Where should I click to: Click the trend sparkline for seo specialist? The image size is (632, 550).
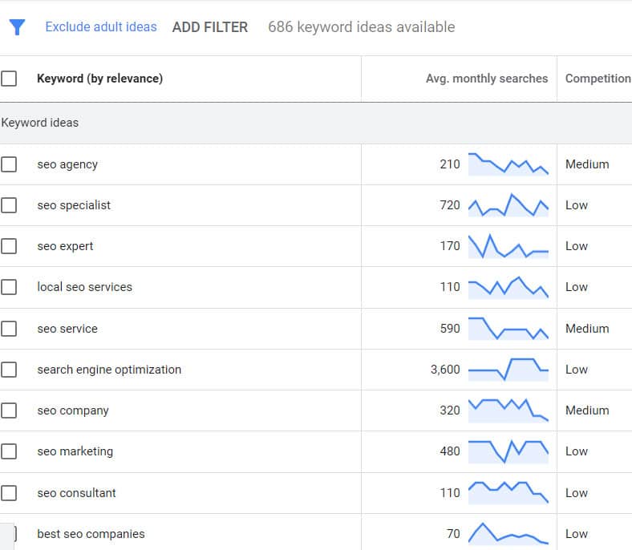pyautogui.click(x=508, y=205)
